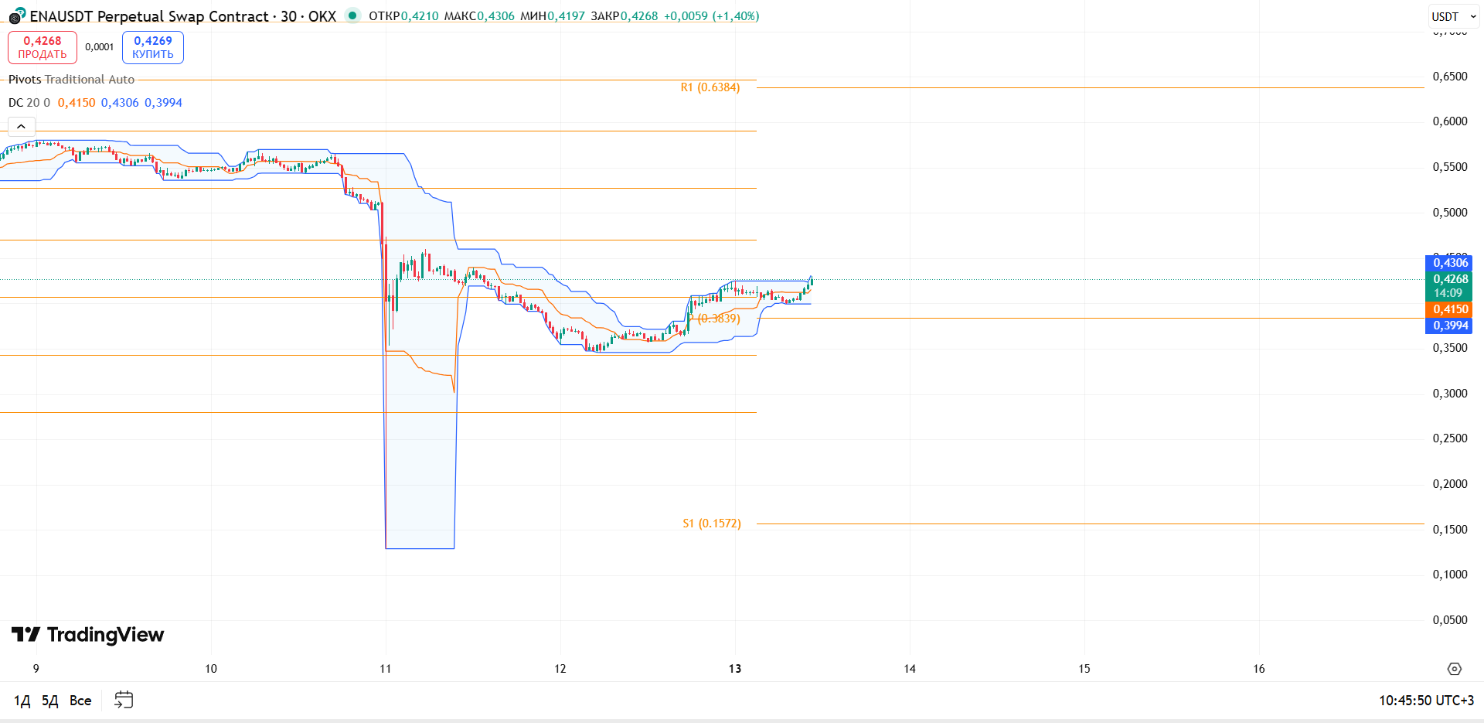Click the МИН 0,4197 low value
The height and width of the screenshot is (723, 1484).
553,16
